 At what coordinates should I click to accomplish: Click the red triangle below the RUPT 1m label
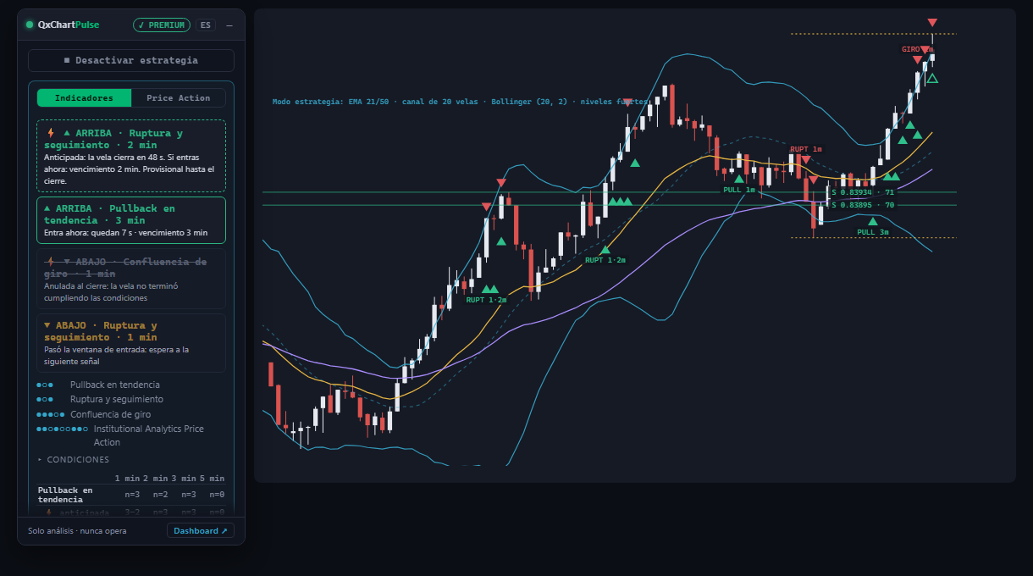pos(806,159)
